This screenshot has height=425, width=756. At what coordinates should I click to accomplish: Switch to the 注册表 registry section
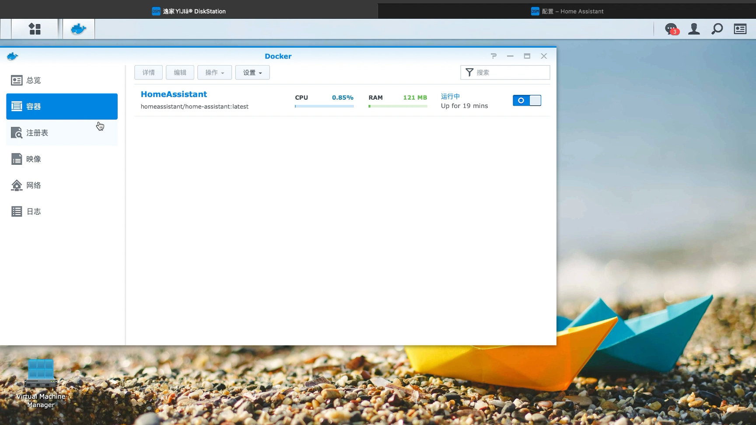point(62,132)
